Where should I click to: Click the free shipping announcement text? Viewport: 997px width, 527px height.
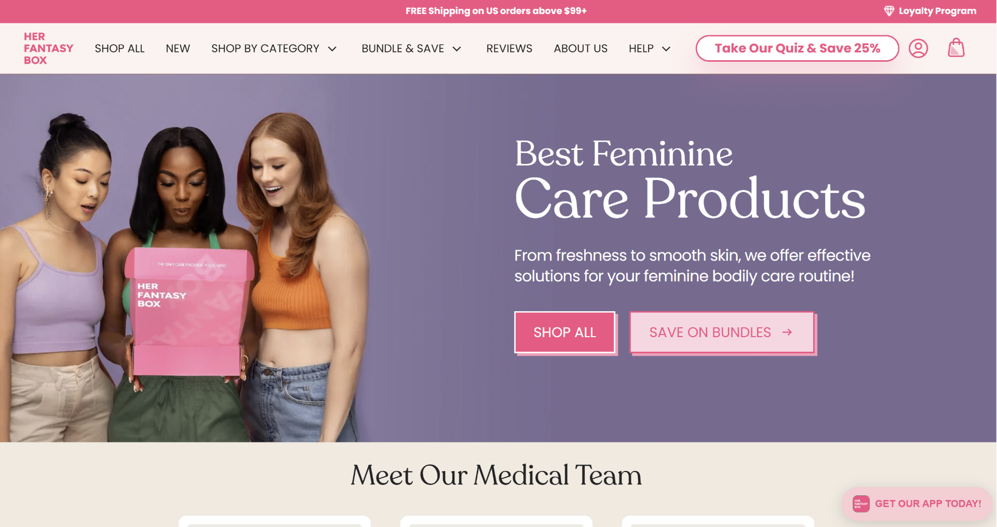pyautogui.click(x=496, y=11)
